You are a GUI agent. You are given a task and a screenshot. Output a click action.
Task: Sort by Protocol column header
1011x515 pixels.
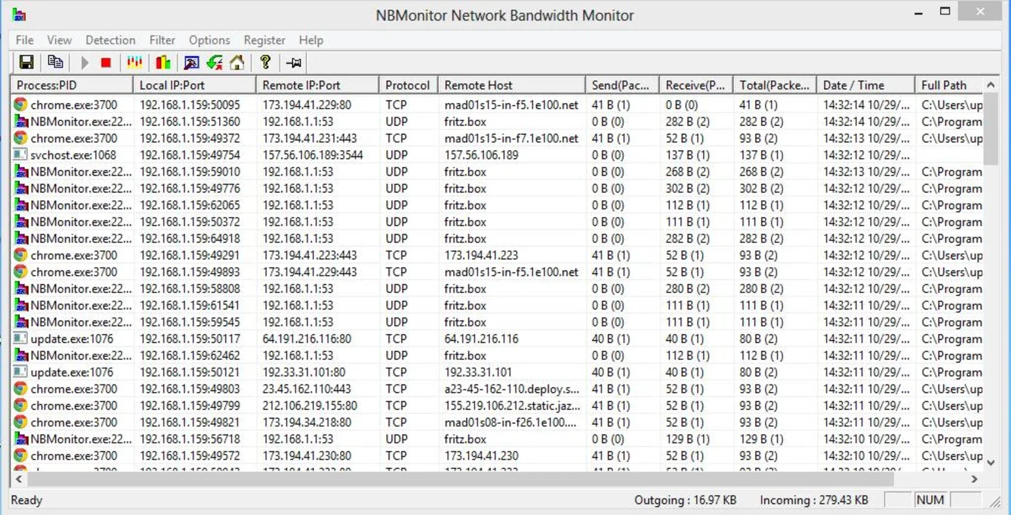[408, 85]
